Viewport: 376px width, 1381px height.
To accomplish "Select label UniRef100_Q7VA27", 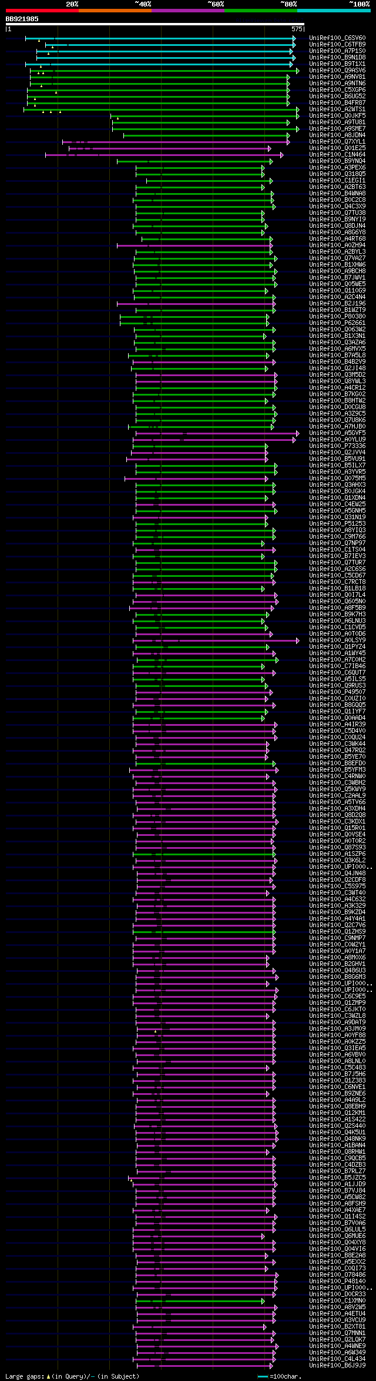I will click(337, 258).
